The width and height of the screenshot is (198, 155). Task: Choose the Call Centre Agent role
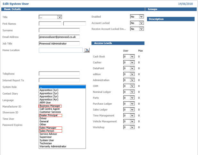pyautogui.click(x=62, y=109)
